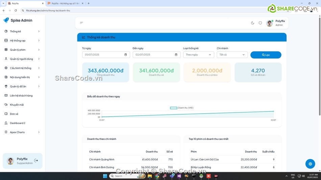Viewport: 321px width, 180px height.
Task: Click the Bí Kíp Luyện Rồng row
Action: (232, 167)
